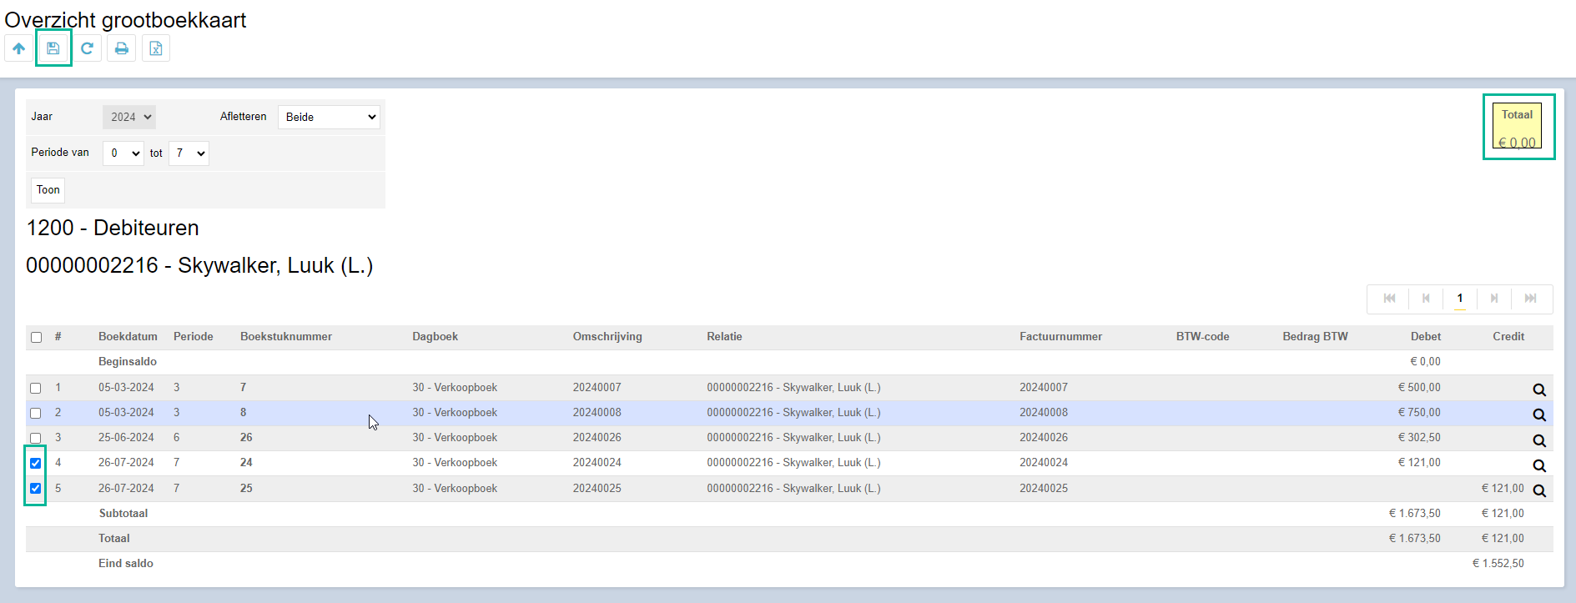Open magnifier for boekstuk 24 row
The image size is (1576, 603).
click(x=1539, y=465)
